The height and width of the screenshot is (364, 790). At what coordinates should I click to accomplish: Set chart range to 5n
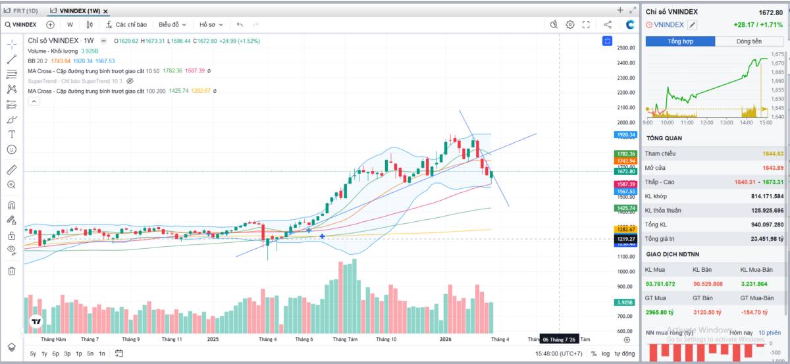(90, 353)
